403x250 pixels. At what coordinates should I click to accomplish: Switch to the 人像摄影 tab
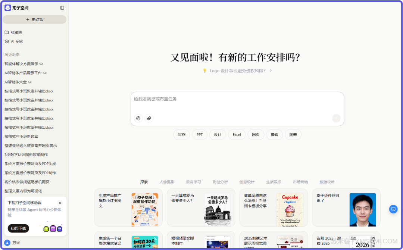167,182
